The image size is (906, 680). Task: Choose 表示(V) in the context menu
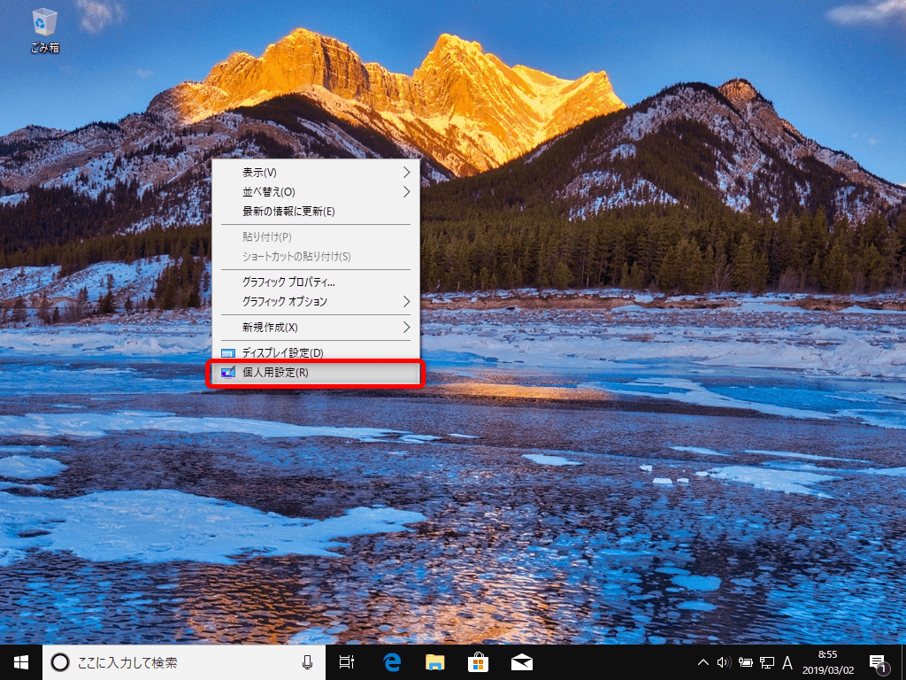[316, 173]
